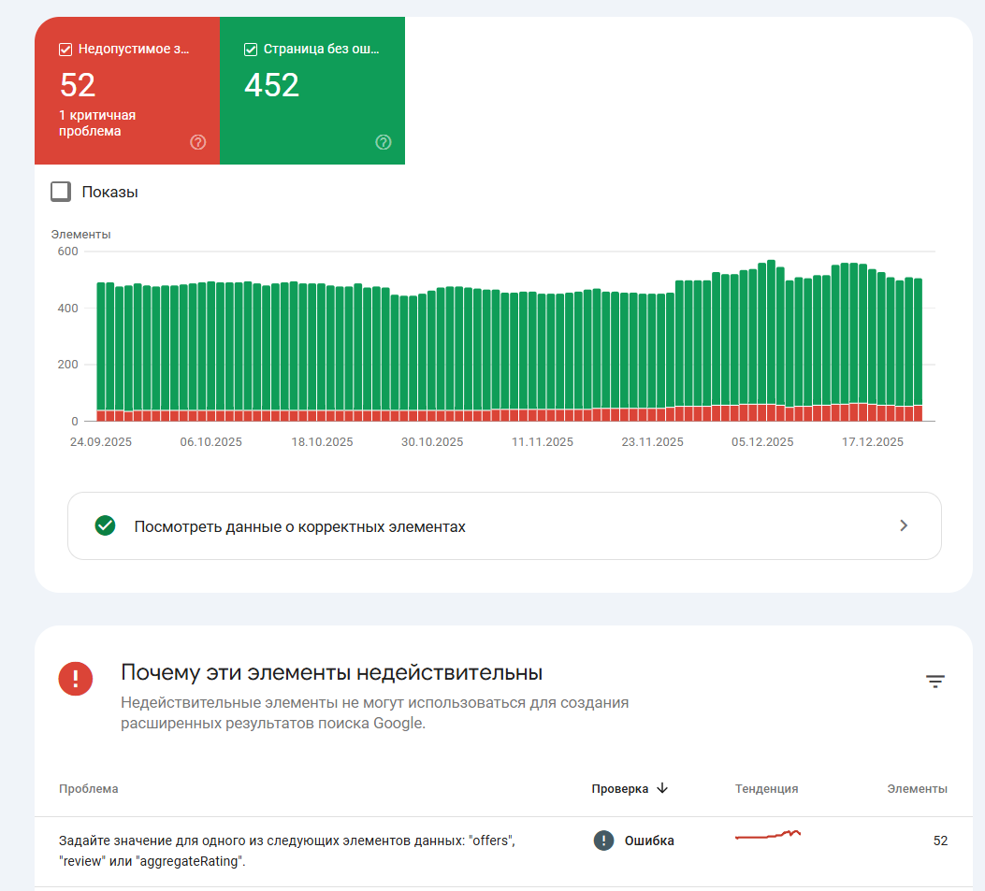Click the 1 критичная проблема text
The width and height of the screenshot is (985, 891).
(x=97, y=123)
